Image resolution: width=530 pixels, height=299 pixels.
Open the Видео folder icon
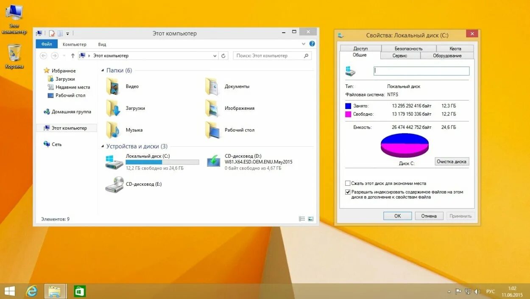click(x=114, y=87)
